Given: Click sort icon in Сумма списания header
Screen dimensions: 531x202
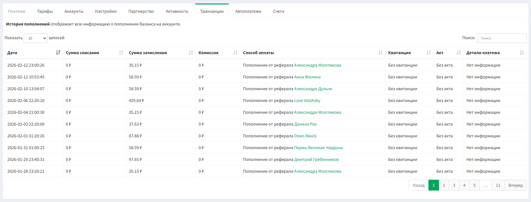Looking at the screenshot, I should (121, 53).
